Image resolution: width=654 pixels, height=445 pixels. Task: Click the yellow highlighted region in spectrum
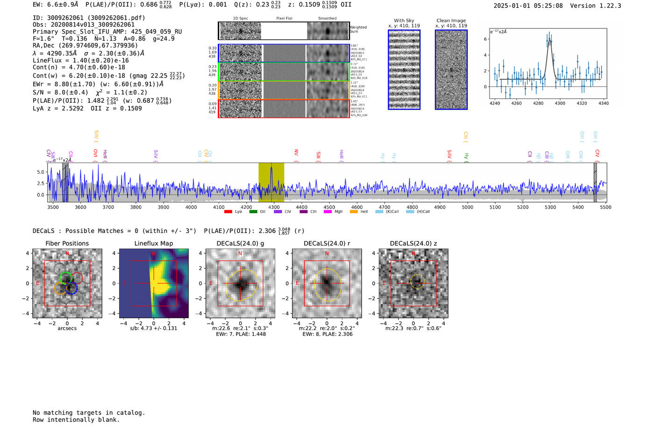pos(271,183)
